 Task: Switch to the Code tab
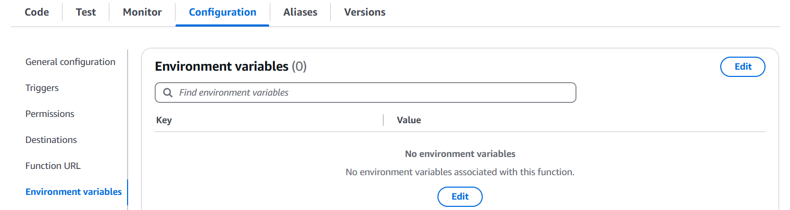37,12
